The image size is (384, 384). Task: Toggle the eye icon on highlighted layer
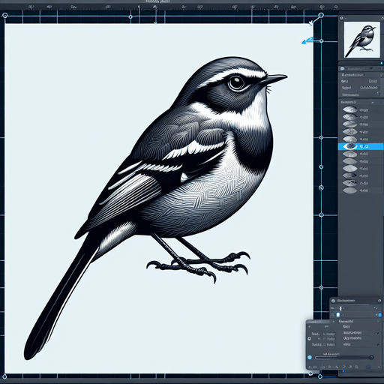[349, 146]
